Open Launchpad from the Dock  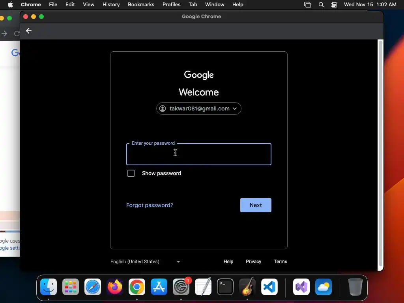pyautogui.click(x=71, y=287)
